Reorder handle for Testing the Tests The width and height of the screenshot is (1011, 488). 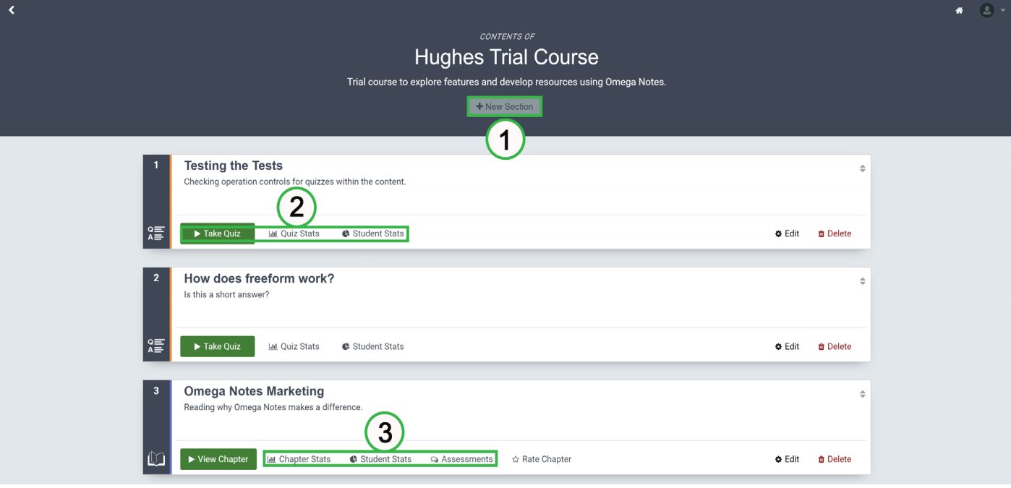(x=862, y=168)
